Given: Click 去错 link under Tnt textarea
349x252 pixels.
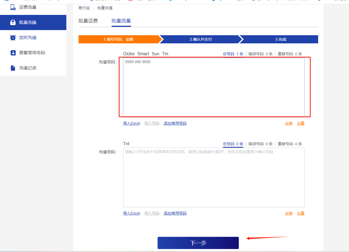Looking at the screenshot, I should pyautogui.click(x=289, y=213).
